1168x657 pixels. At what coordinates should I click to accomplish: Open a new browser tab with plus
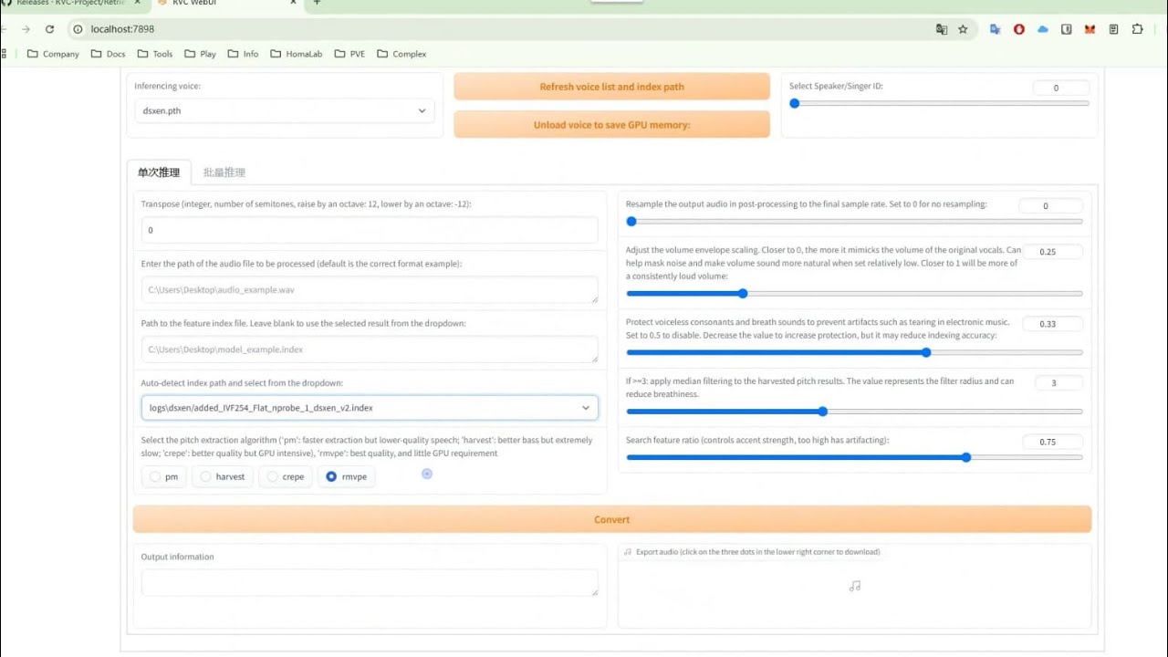pyautogui.click(x=317, y=3)
